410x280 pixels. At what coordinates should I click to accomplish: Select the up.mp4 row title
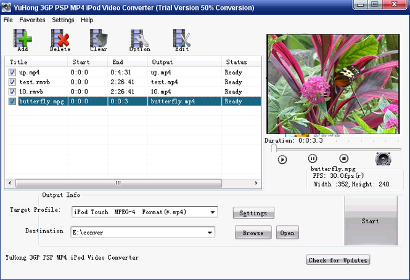coord(30,72)
